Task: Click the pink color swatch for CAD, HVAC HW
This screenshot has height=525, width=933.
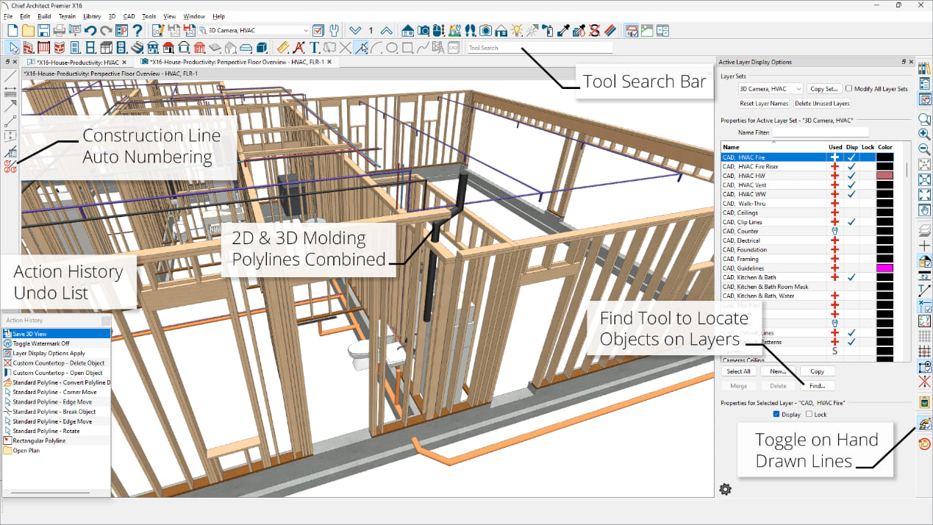Action: point(885,175)
